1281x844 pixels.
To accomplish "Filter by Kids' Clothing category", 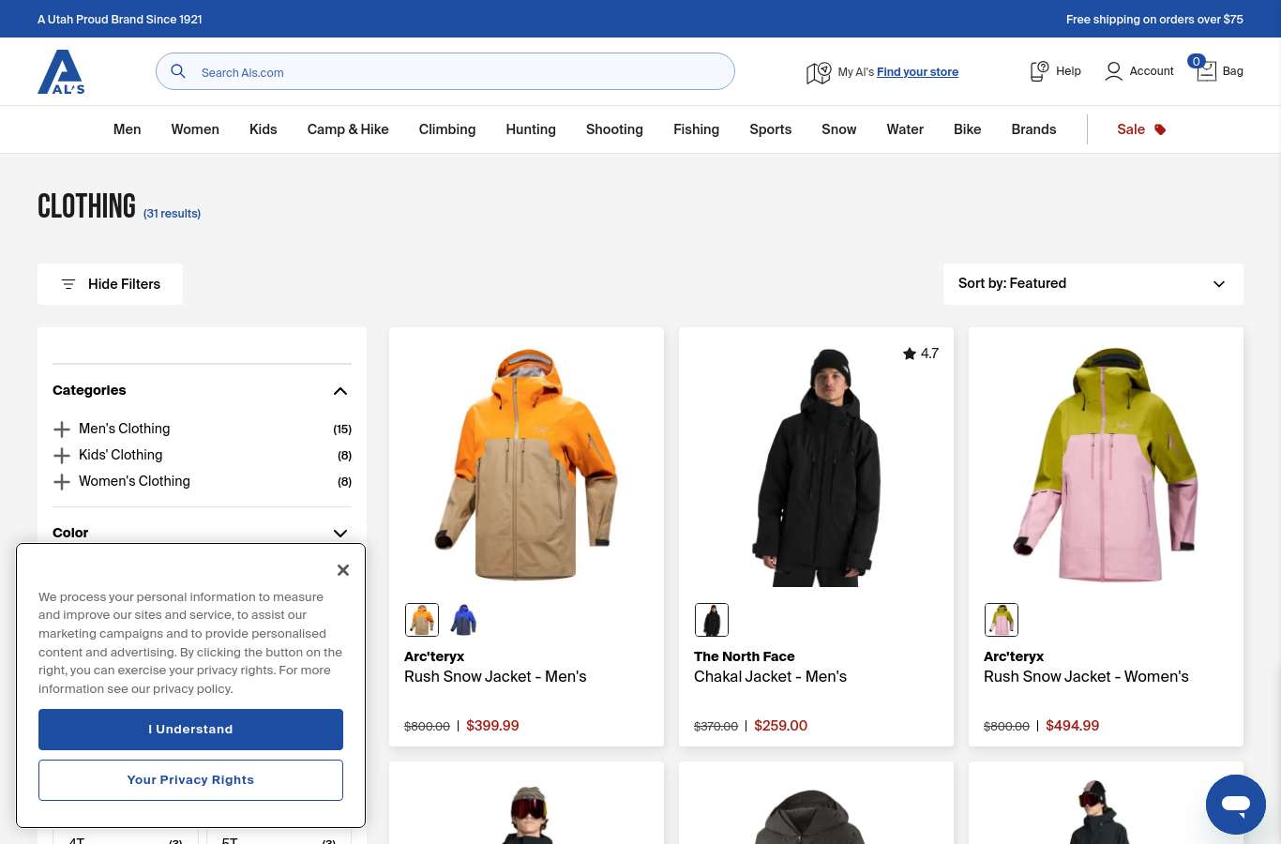I will click(121, 456).
